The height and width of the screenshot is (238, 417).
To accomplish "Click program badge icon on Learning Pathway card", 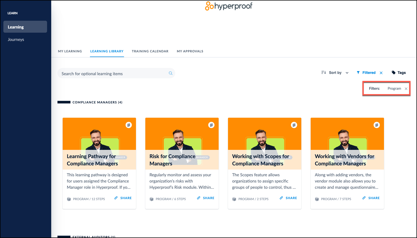I will (x=129, y=125).
